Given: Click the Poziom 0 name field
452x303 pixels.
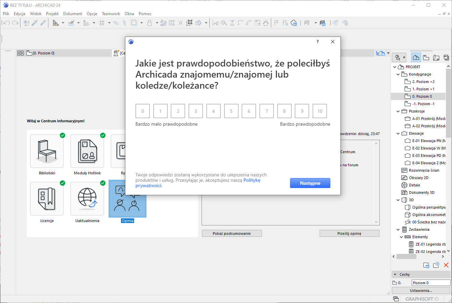Looking at the screenshot, I should tap(430, 283).
